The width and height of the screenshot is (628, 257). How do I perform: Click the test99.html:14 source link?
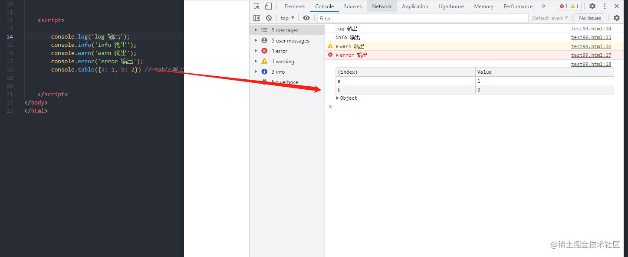tap(591, 28)
